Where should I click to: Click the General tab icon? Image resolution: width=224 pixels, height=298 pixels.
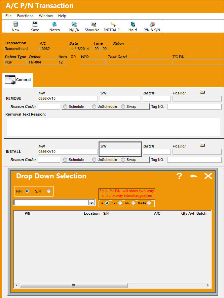10,80
